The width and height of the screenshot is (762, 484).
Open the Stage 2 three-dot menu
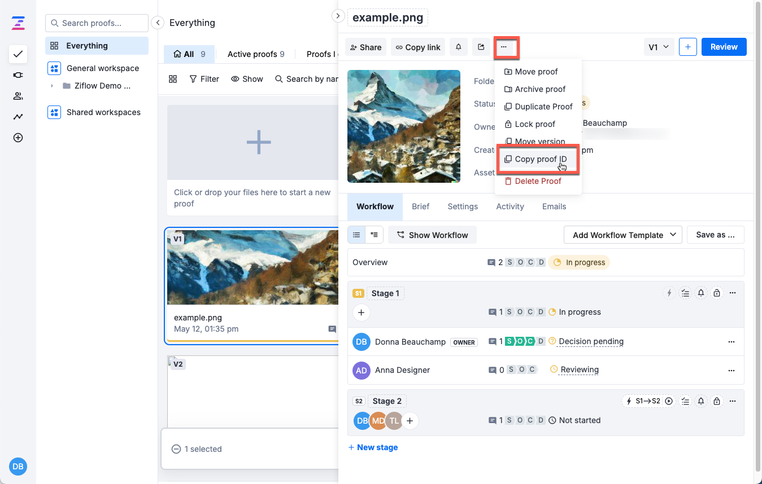coord(733,401)
